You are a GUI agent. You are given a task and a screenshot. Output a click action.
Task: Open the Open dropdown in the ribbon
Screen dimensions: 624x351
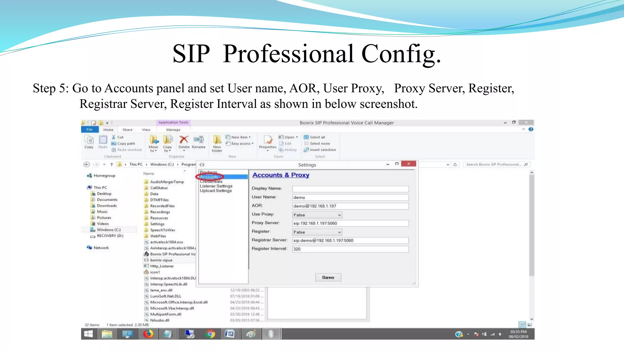pos(288,137)
